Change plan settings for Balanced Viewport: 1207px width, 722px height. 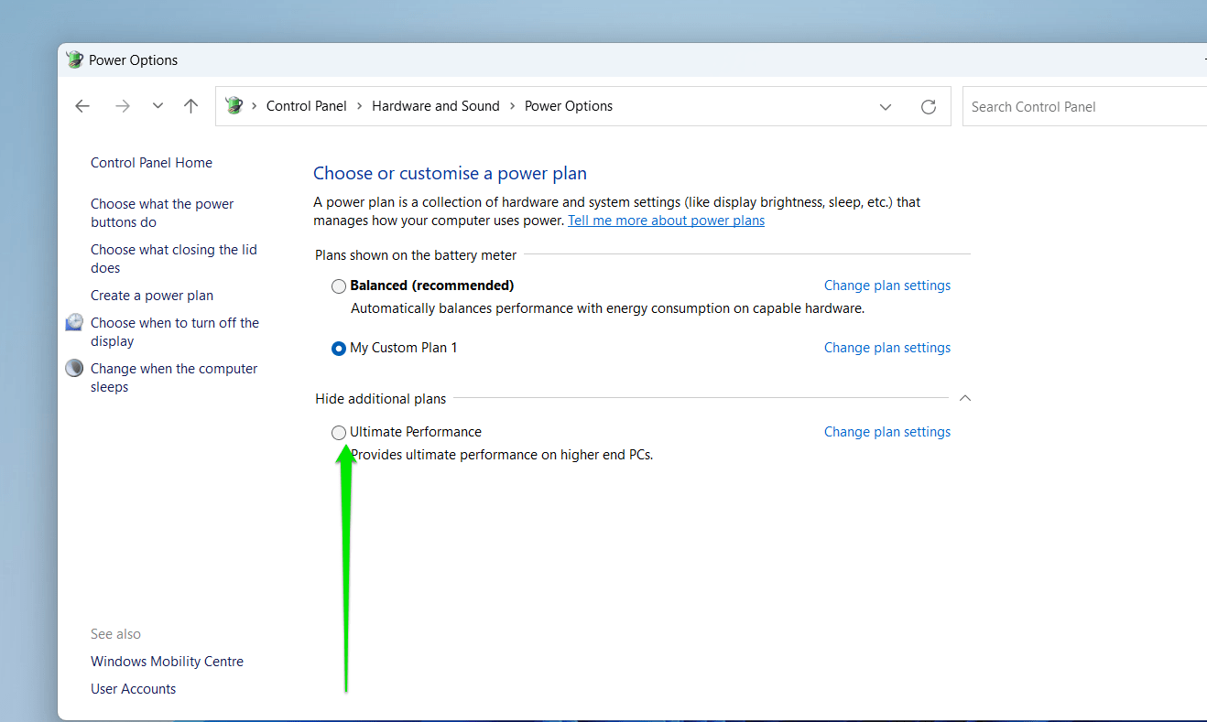click(x=887, y=286)
